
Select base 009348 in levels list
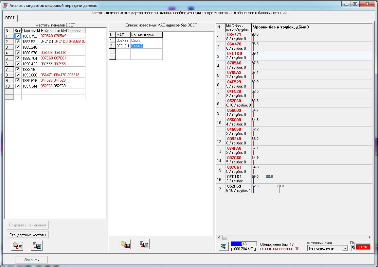pyautogui.click(x=294, y=141)
